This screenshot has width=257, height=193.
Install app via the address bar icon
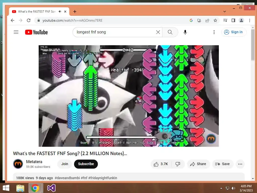tap(199, 20)
